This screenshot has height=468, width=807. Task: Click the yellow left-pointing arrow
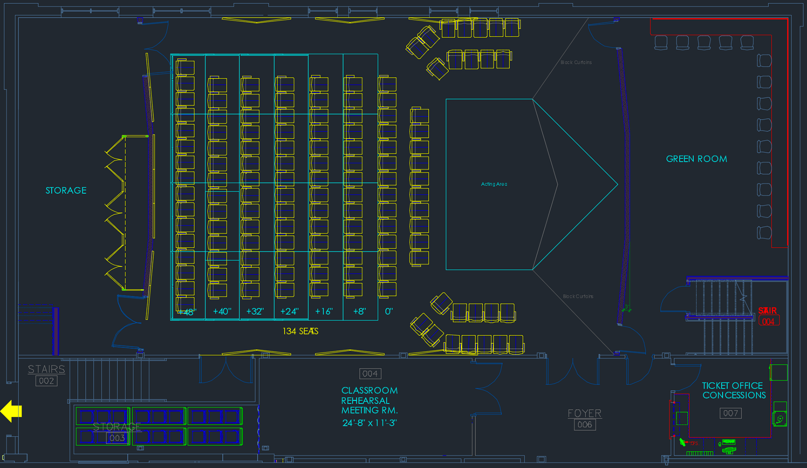click(x=11, y=411)
